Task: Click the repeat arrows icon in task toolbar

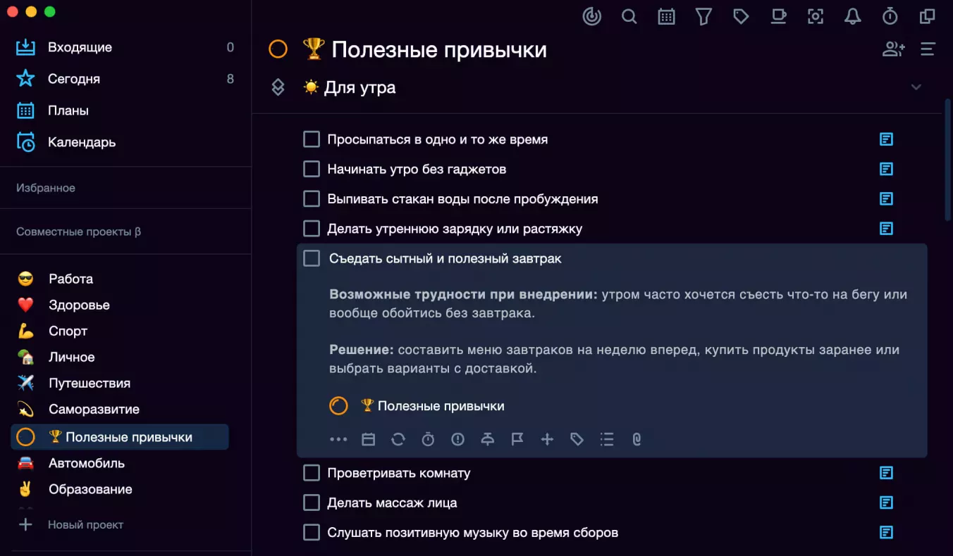Action: (398, 439)
